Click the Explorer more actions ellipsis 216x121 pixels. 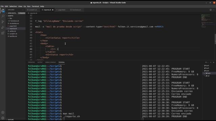click(x=23, y=10)
